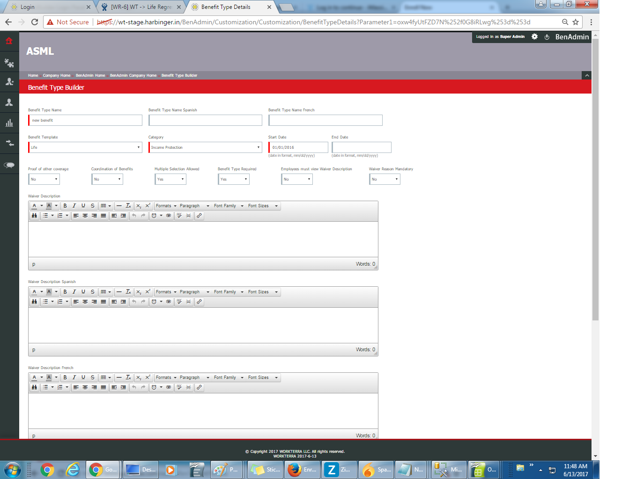
Task: Click the red home icon in left sidebar
Action: click(9, 41)
